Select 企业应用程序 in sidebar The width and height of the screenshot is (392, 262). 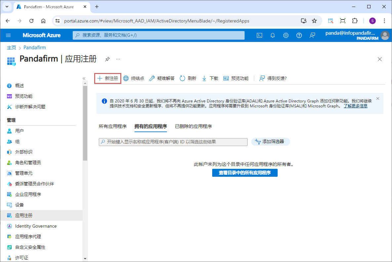28,194
